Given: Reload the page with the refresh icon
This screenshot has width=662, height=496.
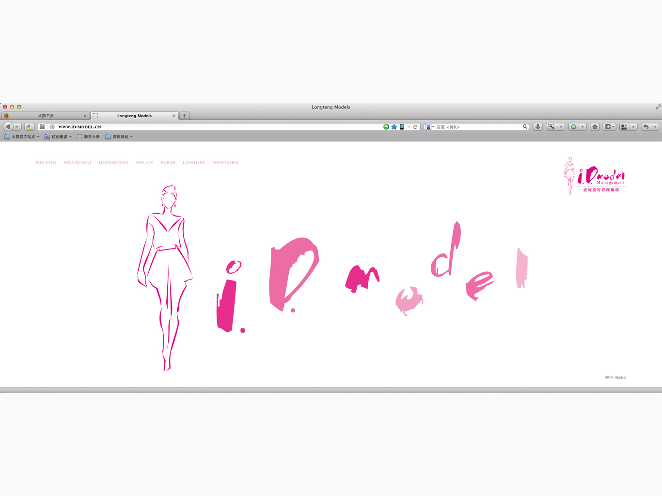Looking at the screenshot, I should click(x=415, y=127).
